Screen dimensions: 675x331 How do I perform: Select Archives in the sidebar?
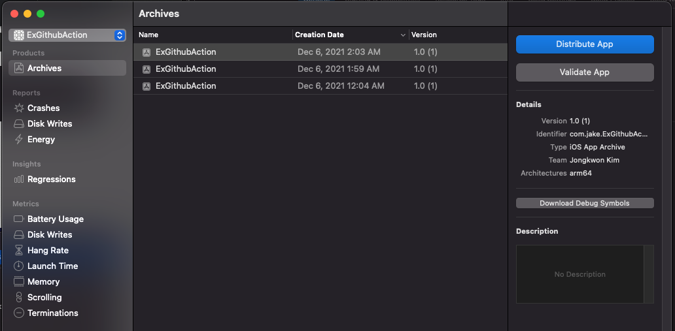tap(67, 68)
